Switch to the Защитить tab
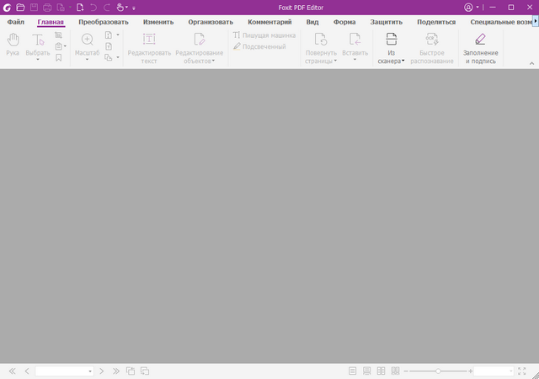 (386, 22)
